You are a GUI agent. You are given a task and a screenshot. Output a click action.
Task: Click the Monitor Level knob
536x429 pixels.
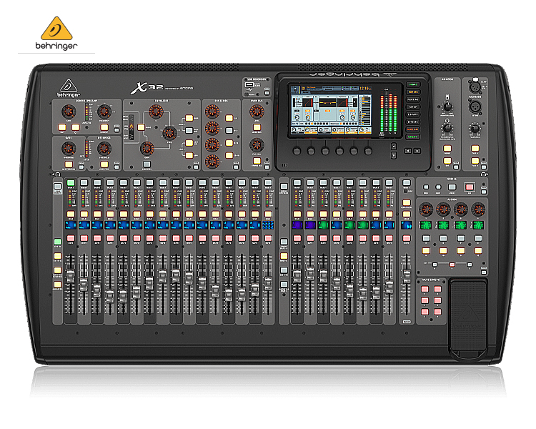[447, 107]
